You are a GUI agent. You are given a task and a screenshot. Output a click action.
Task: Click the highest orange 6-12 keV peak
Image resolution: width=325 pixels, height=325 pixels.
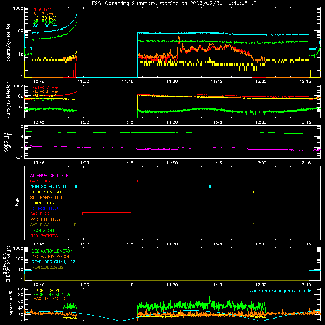click(179, 37)
